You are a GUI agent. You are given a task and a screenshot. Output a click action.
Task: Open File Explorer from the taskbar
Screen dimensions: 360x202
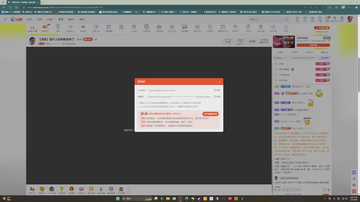pyautogui.click(x=168, y=198)
